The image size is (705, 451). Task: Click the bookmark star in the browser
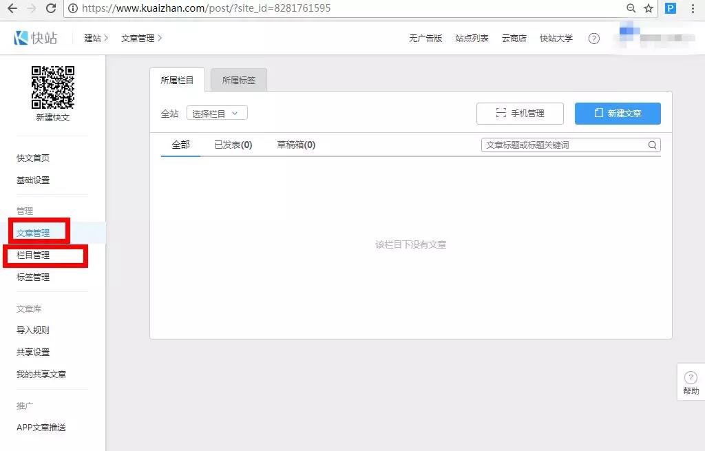pos(648,9)
